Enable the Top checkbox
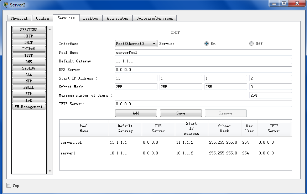 pos(9,185)
